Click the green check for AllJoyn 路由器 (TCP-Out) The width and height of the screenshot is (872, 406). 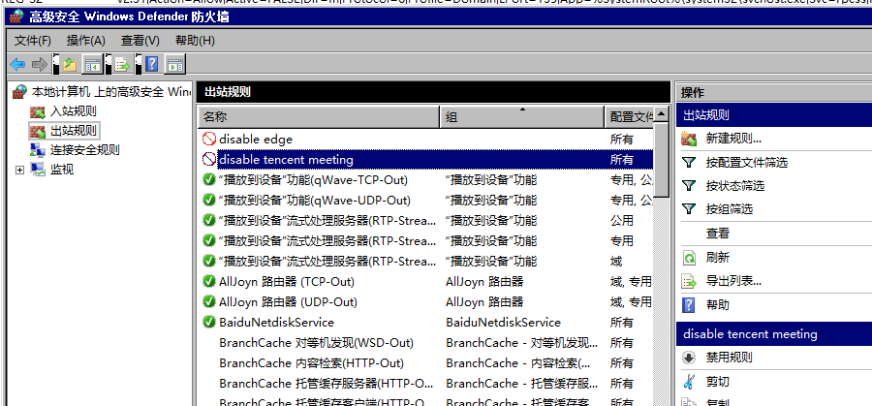[209, 281]
